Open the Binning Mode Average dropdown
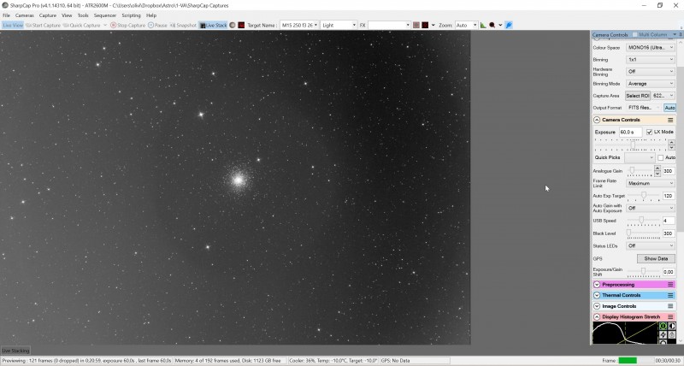 (651, 84)
